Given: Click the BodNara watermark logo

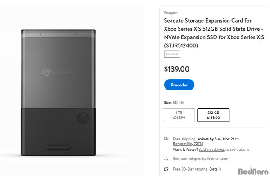Looking at the screenshot, I should 253,171.
